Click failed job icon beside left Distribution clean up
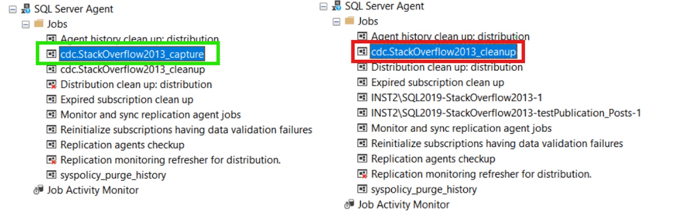678x221 pixels. [x=51, y=84]
